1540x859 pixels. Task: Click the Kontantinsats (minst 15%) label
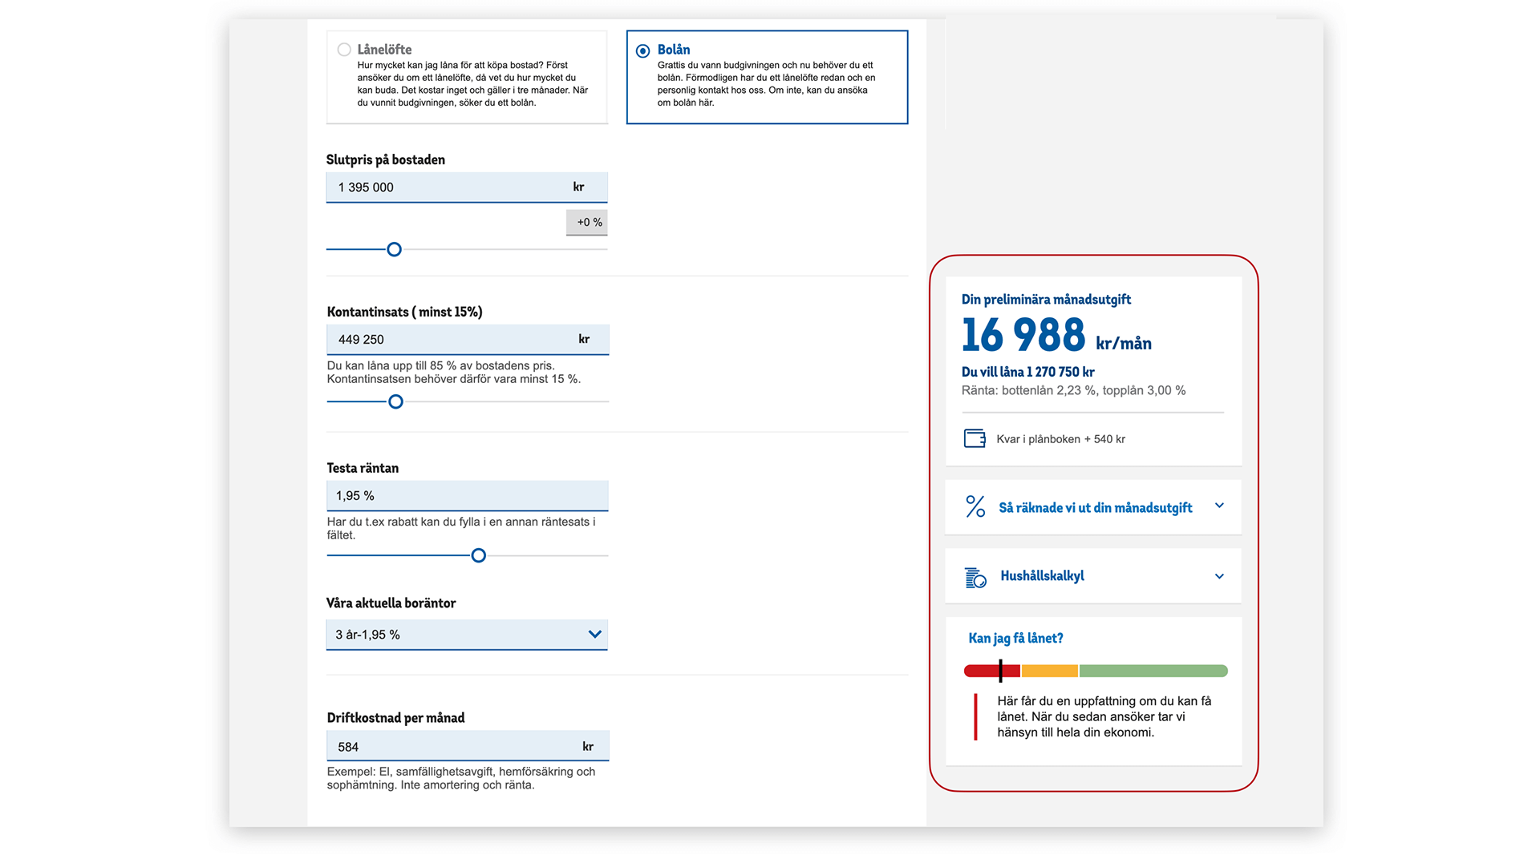pyautogui.click(x=404, y=312)
